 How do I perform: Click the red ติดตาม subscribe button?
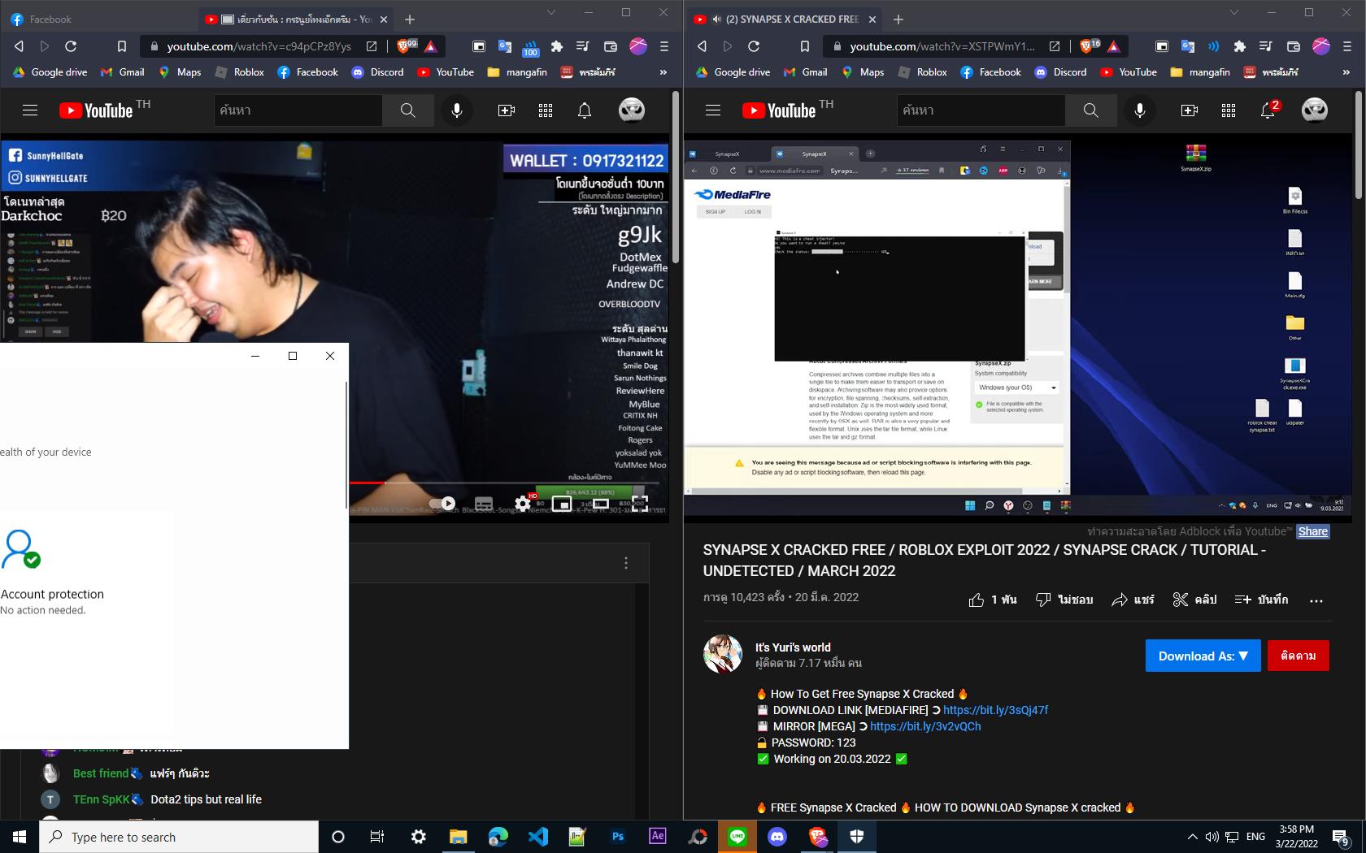click(1298, 656)
